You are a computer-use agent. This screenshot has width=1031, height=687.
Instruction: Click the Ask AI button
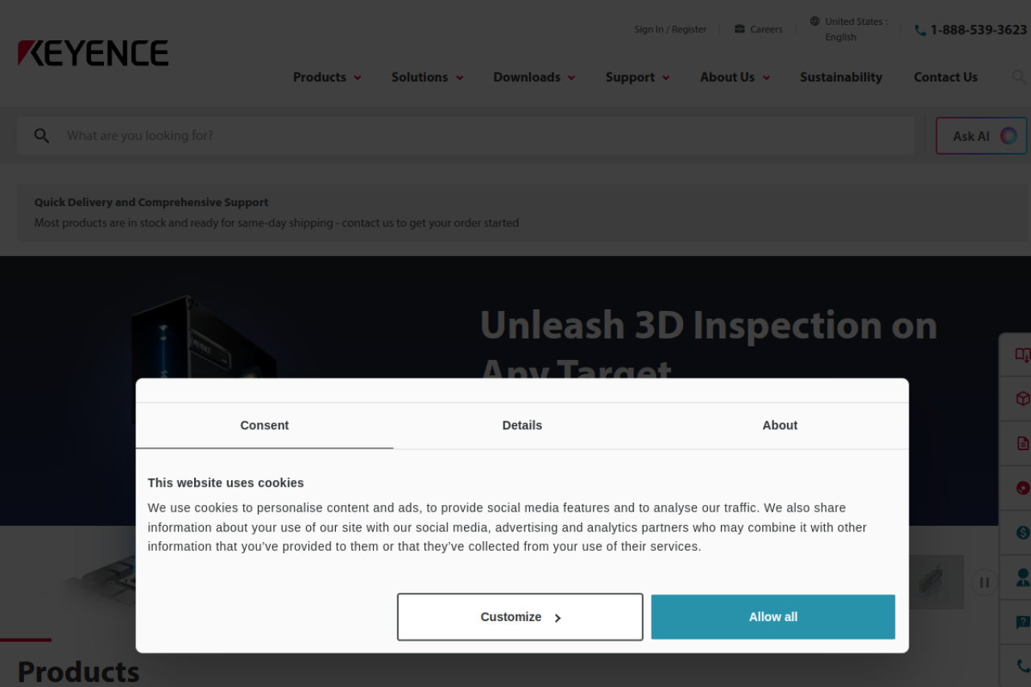click(981, 136)
